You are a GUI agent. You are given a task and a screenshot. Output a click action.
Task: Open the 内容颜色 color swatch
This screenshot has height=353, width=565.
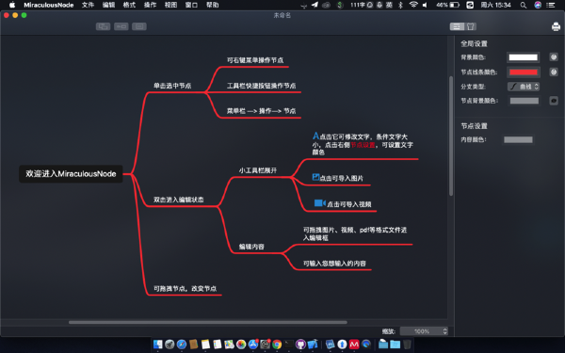[x=518, y=139]
